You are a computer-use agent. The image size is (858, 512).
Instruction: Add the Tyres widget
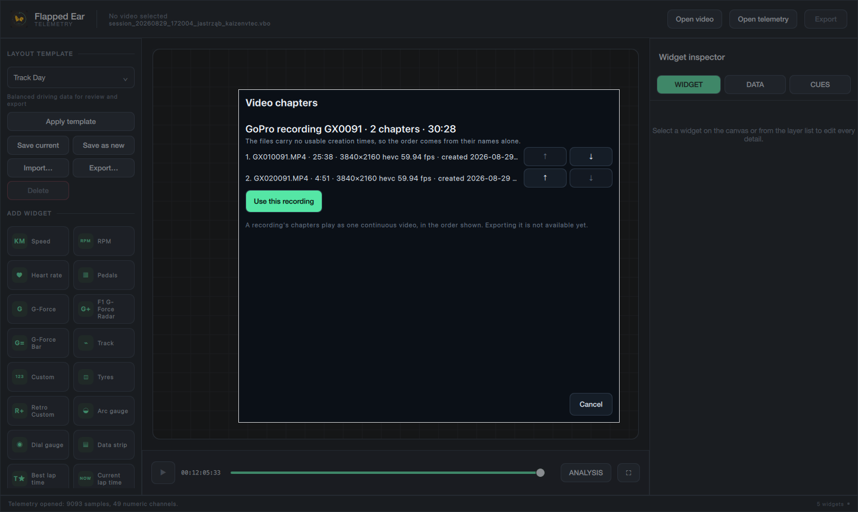[104, 377]
